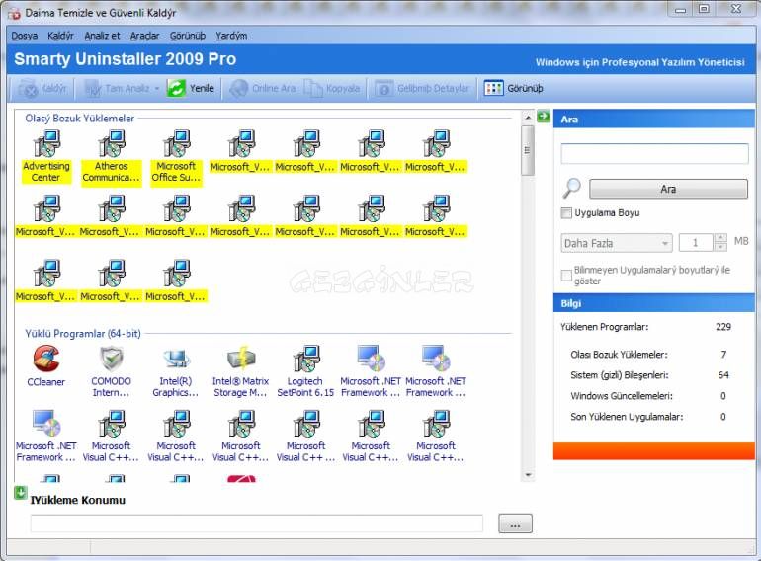Open the Analiz et menu
Screen dimensions: 761x561
[x=102, y=36]
